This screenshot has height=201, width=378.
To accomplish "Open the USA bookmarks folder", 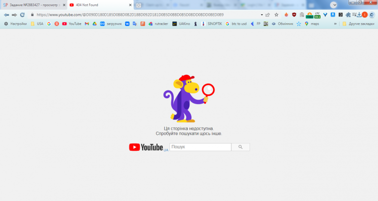I will click(37, 24).
